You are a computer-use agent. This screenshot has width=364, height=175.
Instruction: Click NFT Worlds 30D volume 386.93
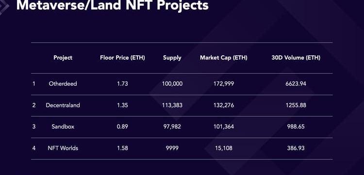click(x=296, y=148)
